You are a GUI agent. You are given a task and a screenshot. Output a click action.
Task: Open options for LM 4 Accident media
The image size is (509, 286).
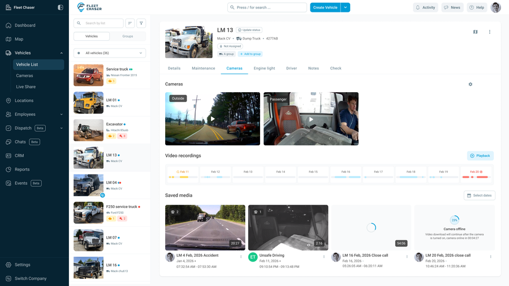241,257
